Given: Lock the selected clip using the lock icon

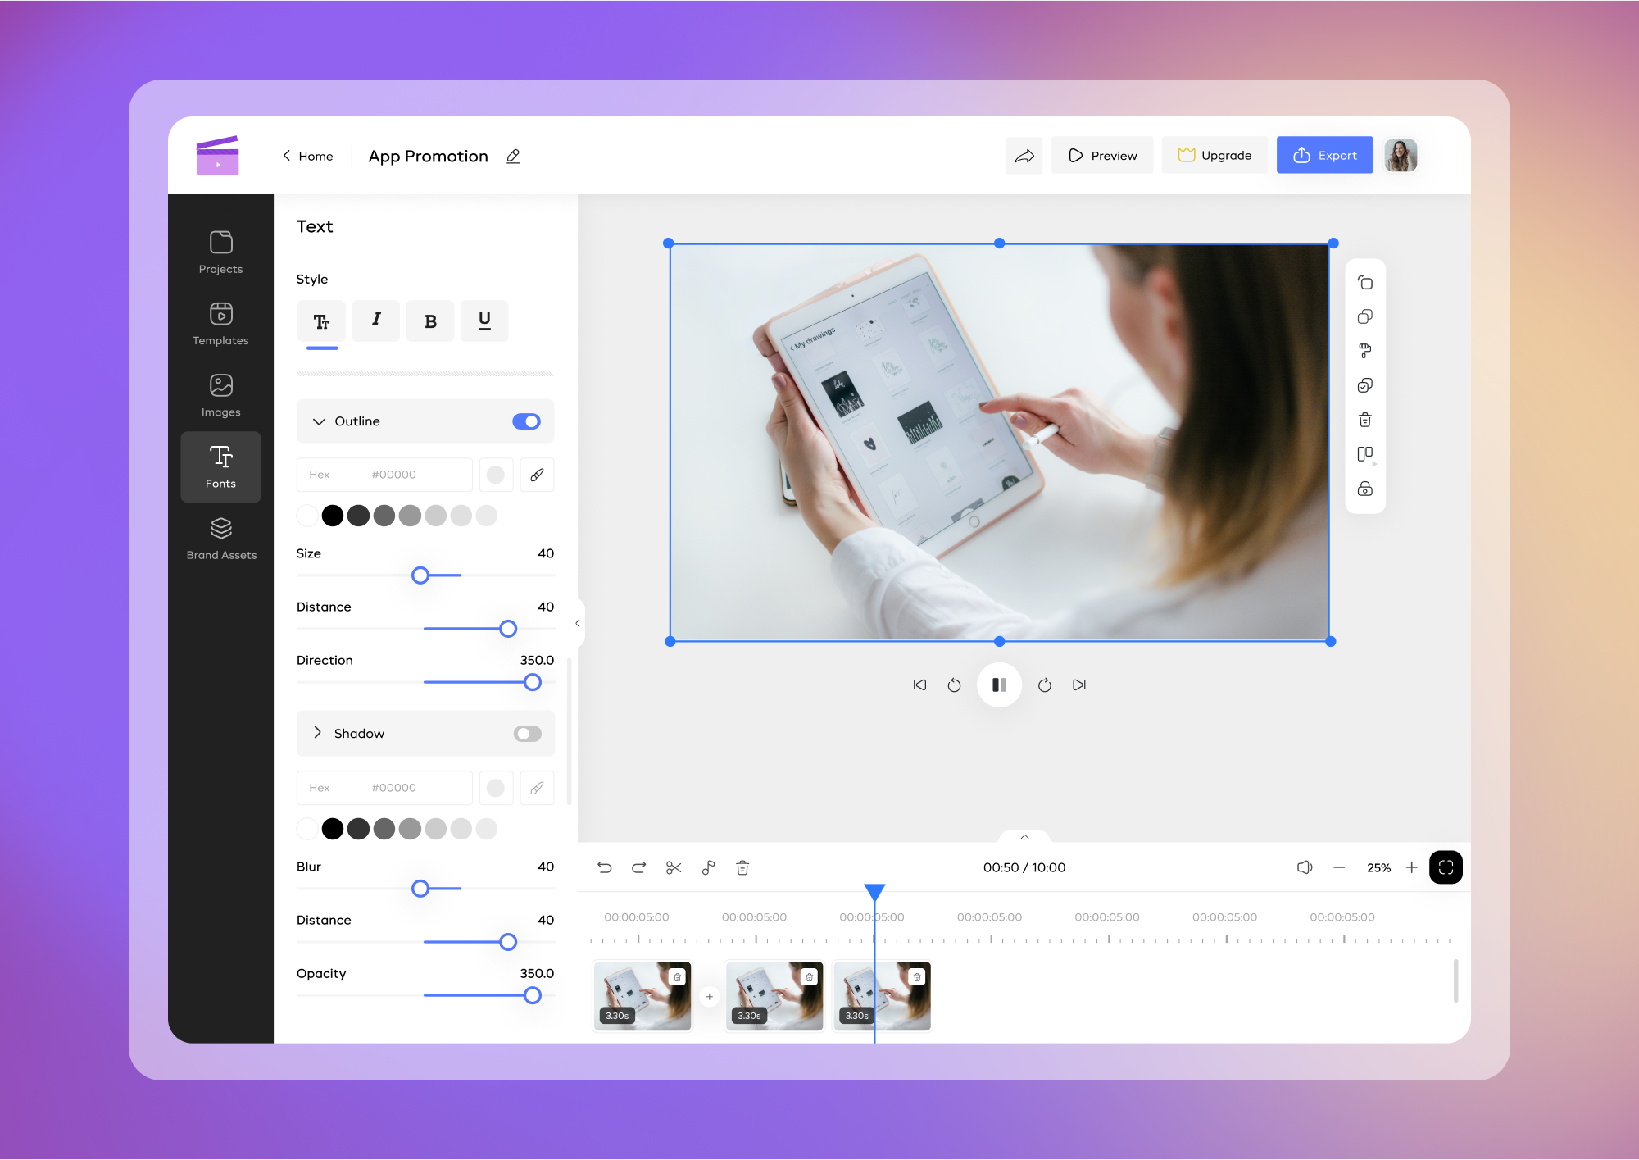Looking at the screenshot, I should 1364,489.
